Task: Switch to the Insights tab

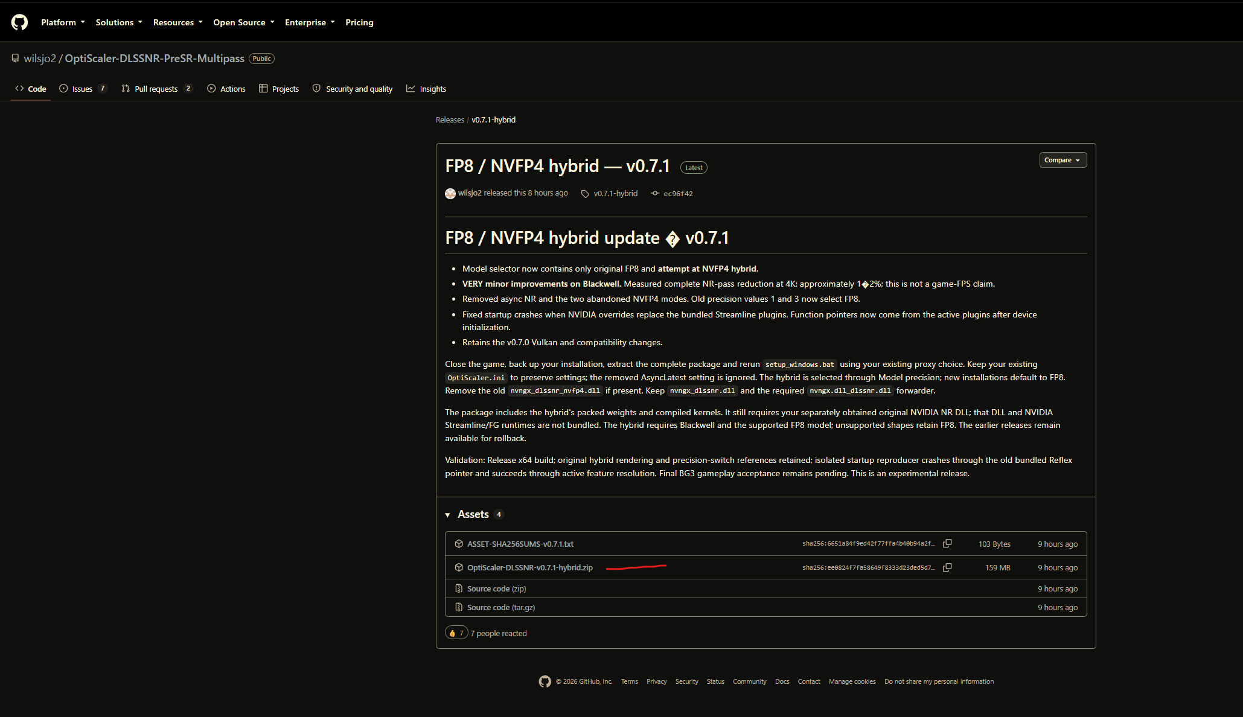Action: click(x=426, y=89)
